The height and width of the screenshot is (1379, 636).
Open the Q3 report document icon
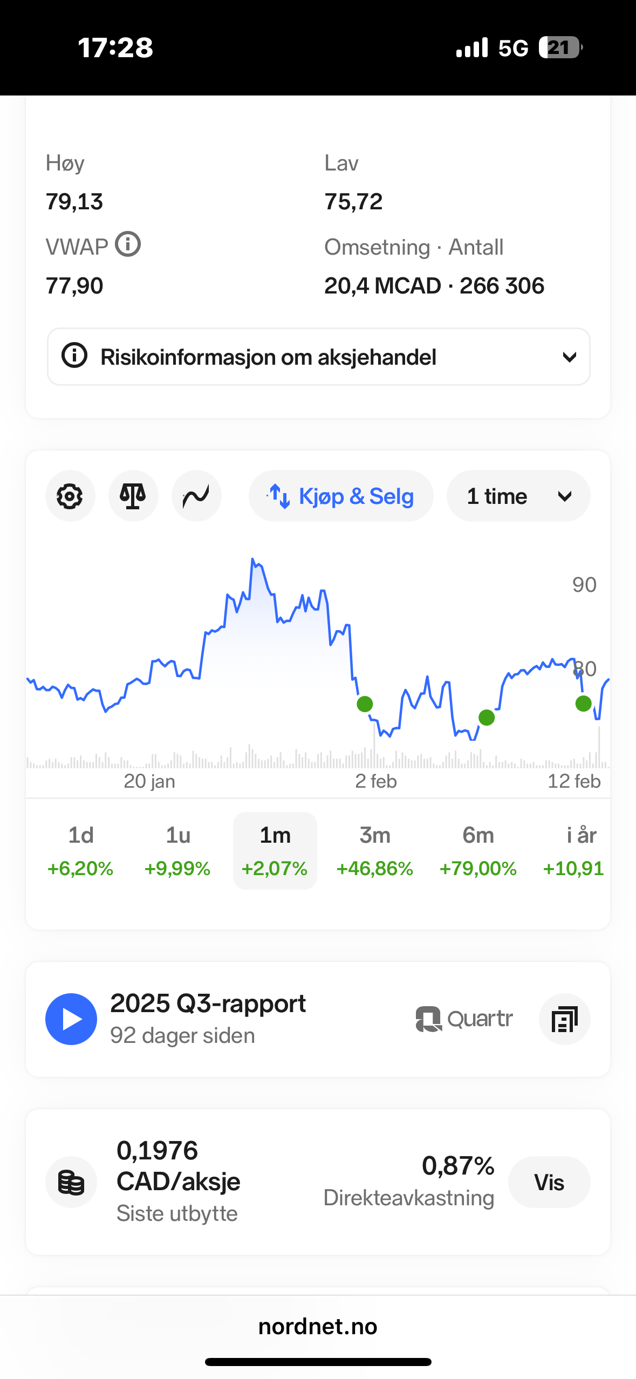[x=564, y=1019]
